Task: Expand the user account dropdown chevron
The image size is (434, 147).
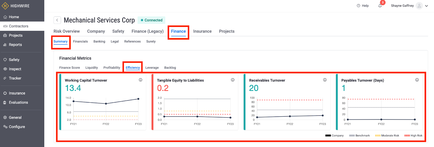Action: click(x=426, y=6)
